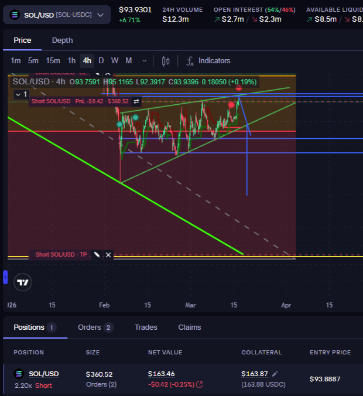The height and width of the screenshot is (396, 363).
Task: Click the available long liquidity $8.5m
Action: point(326,19)
